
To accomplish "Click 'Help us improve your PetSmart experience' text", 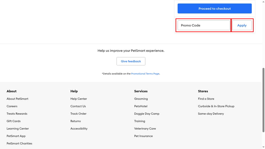I will (131, 50).
